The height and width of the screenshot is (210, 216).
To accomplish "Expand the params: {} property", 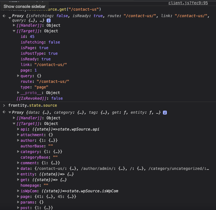I will coord(18,202).
